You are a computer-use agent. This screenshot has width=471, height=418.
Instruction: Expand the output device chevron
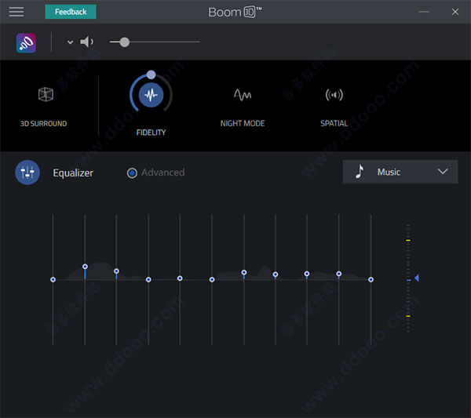tap(71, 42)
